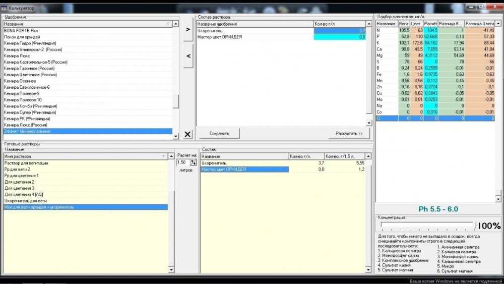This screenshot has width=504, height=284.
Task: Click the elements table scroll-down arrow
Action: coord(498,199)
